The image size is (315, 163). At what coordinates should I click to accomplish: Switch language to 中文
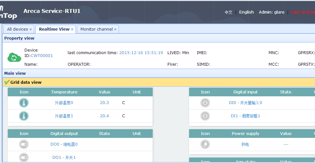[x=229, y=12]
